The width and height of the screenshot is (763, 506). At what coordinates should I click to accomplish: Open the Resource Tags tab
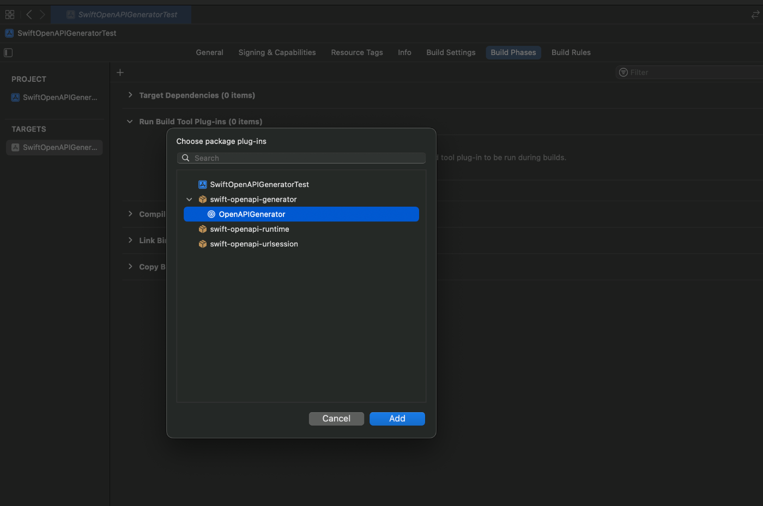357,52
